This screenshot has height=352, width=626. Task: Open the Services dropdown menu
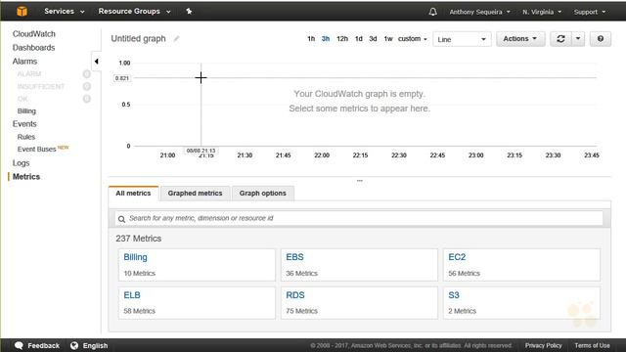(x=65, y=11)
